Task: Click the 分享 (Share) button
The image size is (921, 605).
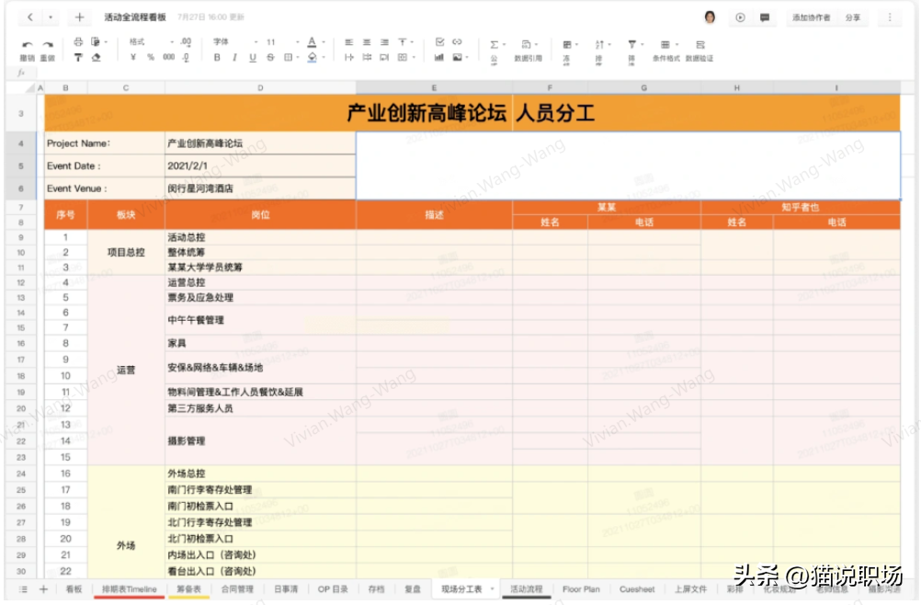Action: (854, 17)
